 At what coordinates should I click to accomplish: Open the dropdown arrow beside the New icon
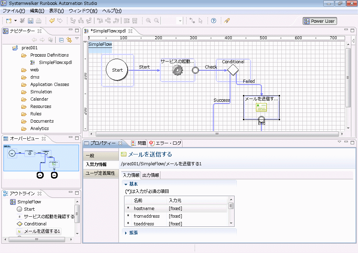(x=15, y=21)
